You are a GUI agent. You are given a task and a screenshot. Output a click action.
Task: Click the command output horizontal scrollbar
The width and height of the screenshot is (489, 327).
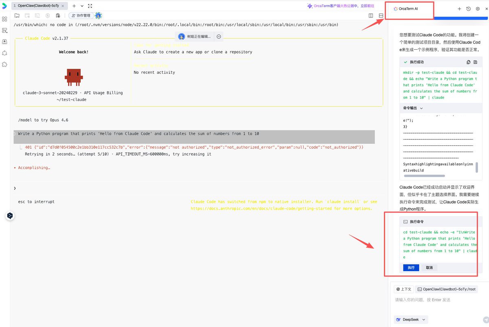click(x=424, y=176)
